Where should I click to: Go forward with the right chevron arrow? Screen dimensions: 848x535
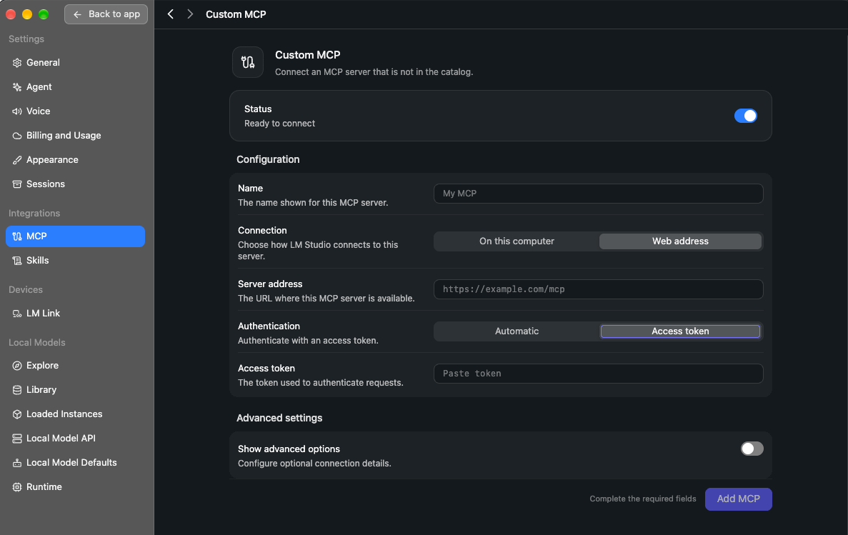tap(190, 14)
